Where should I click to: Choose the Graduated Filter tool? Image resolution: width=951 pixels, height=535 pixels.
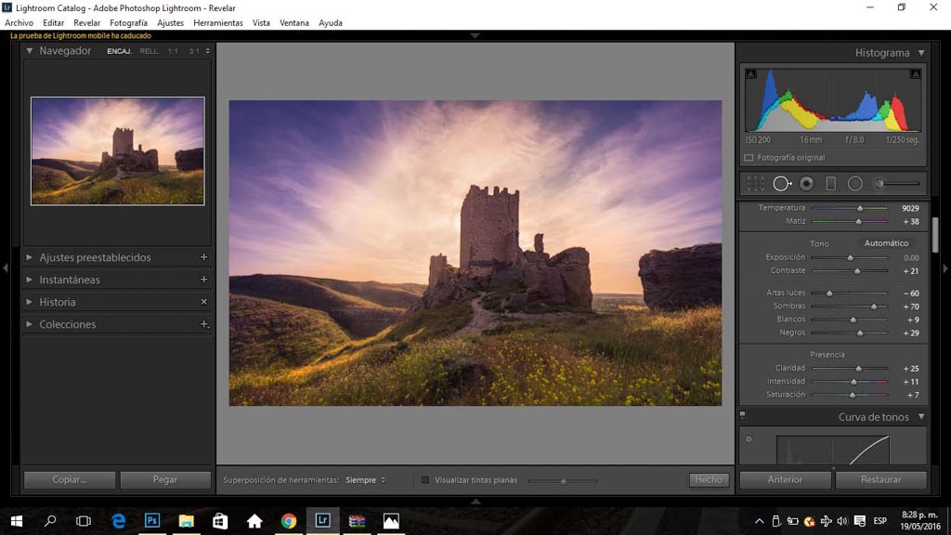tap(830, 184)
